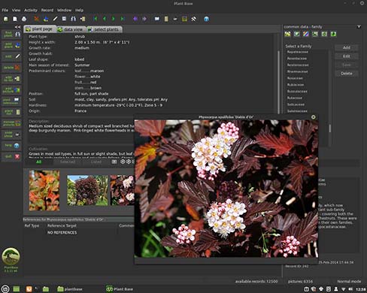Click the find plant sidebar button

click(12, 34)
